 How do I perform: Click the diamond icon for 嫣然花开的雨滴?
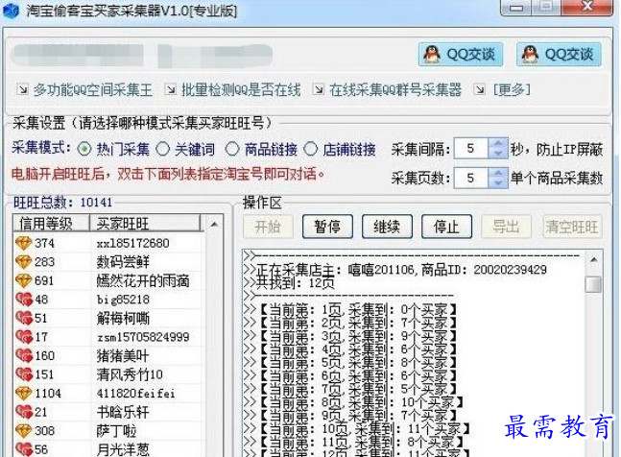[x=23, y=280]
